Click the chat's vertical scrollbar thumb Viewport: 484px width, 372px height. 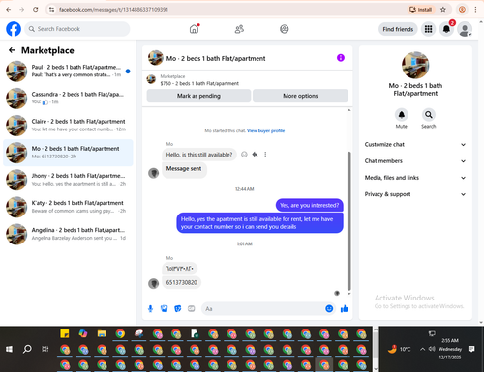click(x=348, y=220)
